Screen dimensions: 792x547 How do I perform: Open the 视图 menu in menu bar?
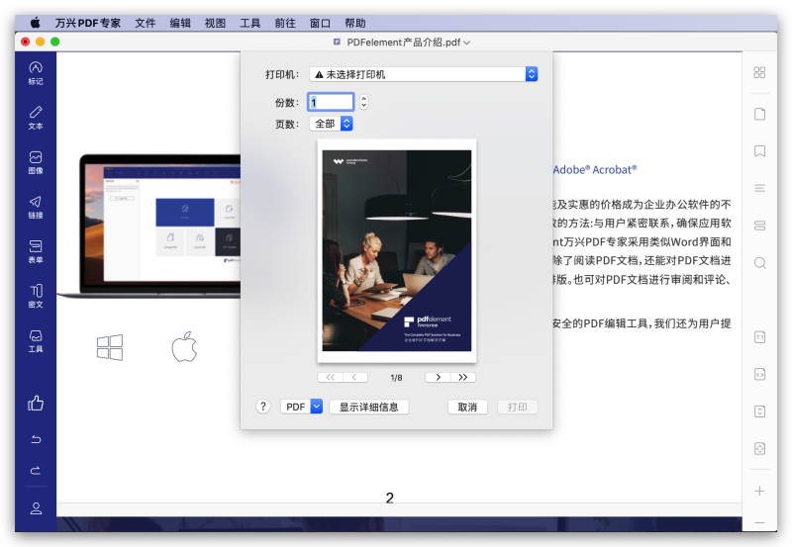[x=215, y=22]
